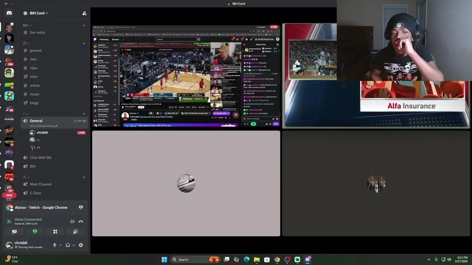The image size is (472, 265).
Task: Add channel in category above Main Channel
Action: 84,177
